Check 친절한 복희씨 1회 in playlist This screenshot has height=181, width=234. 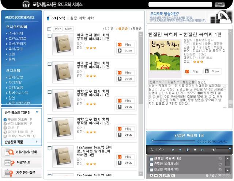point(151,159)
